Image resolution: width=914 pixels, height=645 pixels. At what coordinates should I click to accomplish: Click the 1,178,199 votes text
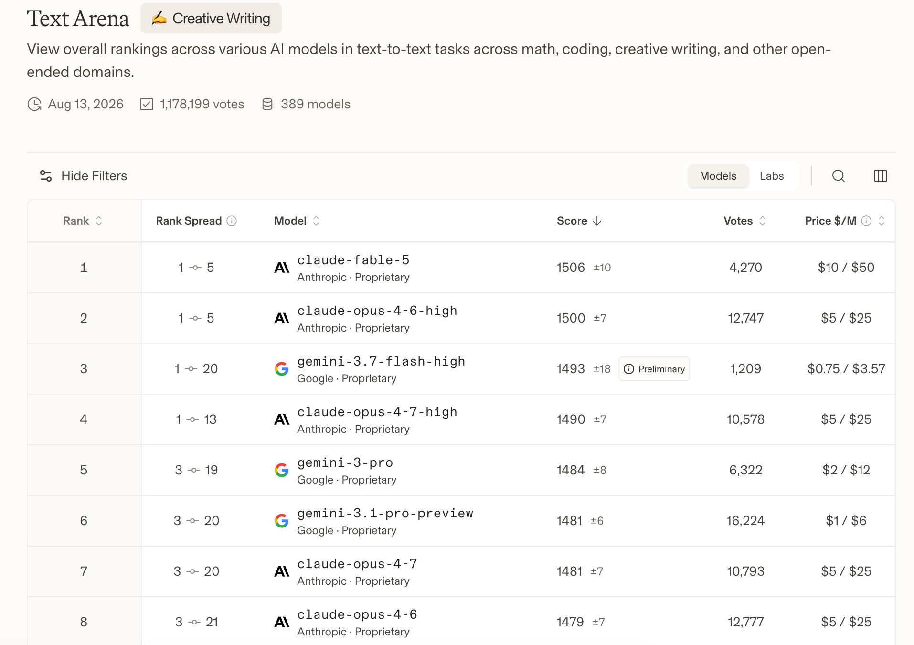coord(202,104)
